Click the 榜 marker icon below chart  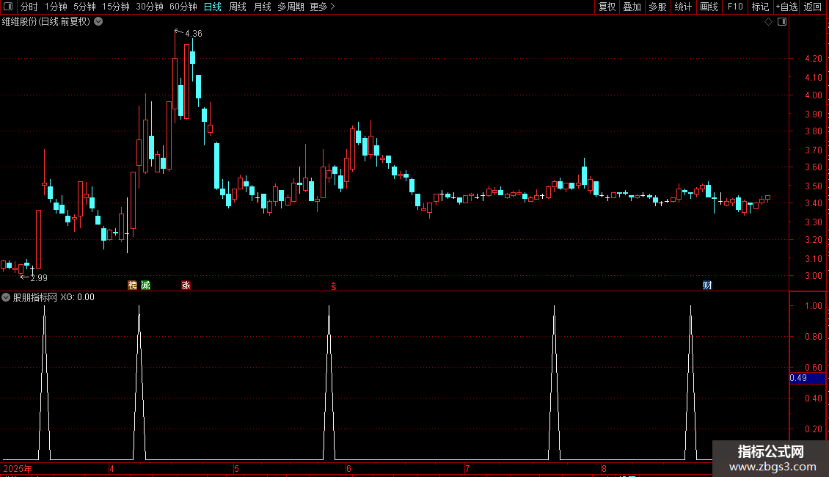point(132,285)
